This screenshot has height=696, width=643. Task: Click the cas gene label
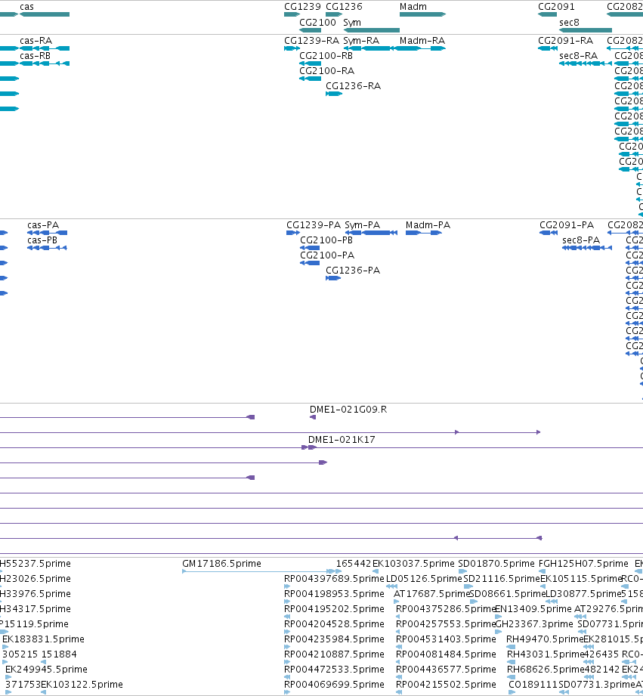pyautogui.click(x=26, y=7)
